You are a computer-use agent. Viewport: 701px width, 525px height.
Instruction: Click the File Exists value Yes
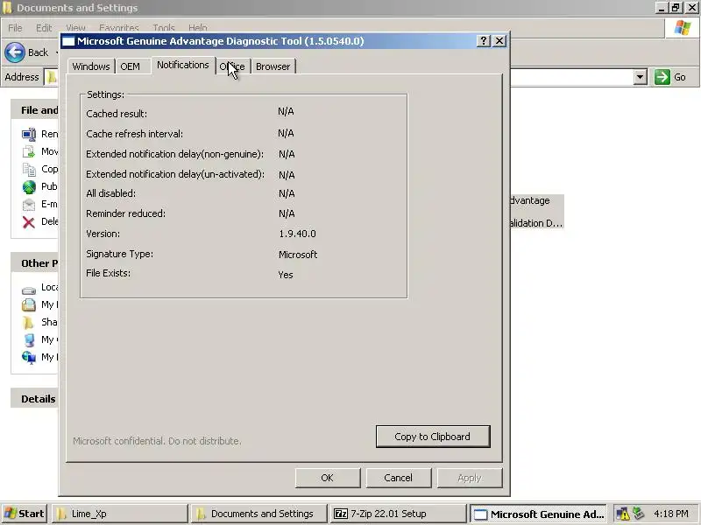(x=286, y=275)
